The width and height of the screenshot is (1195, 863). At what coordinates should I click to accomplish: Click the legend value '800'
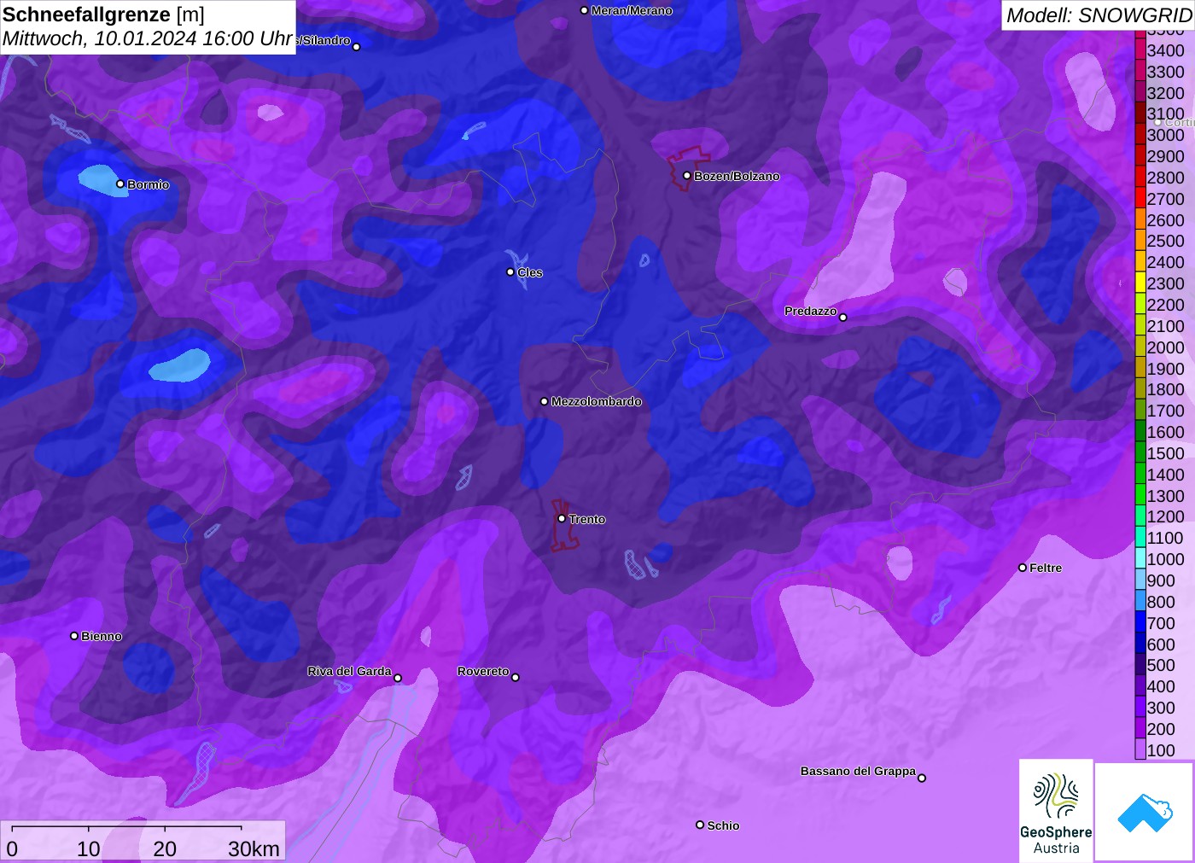[x=1161, y=602]
